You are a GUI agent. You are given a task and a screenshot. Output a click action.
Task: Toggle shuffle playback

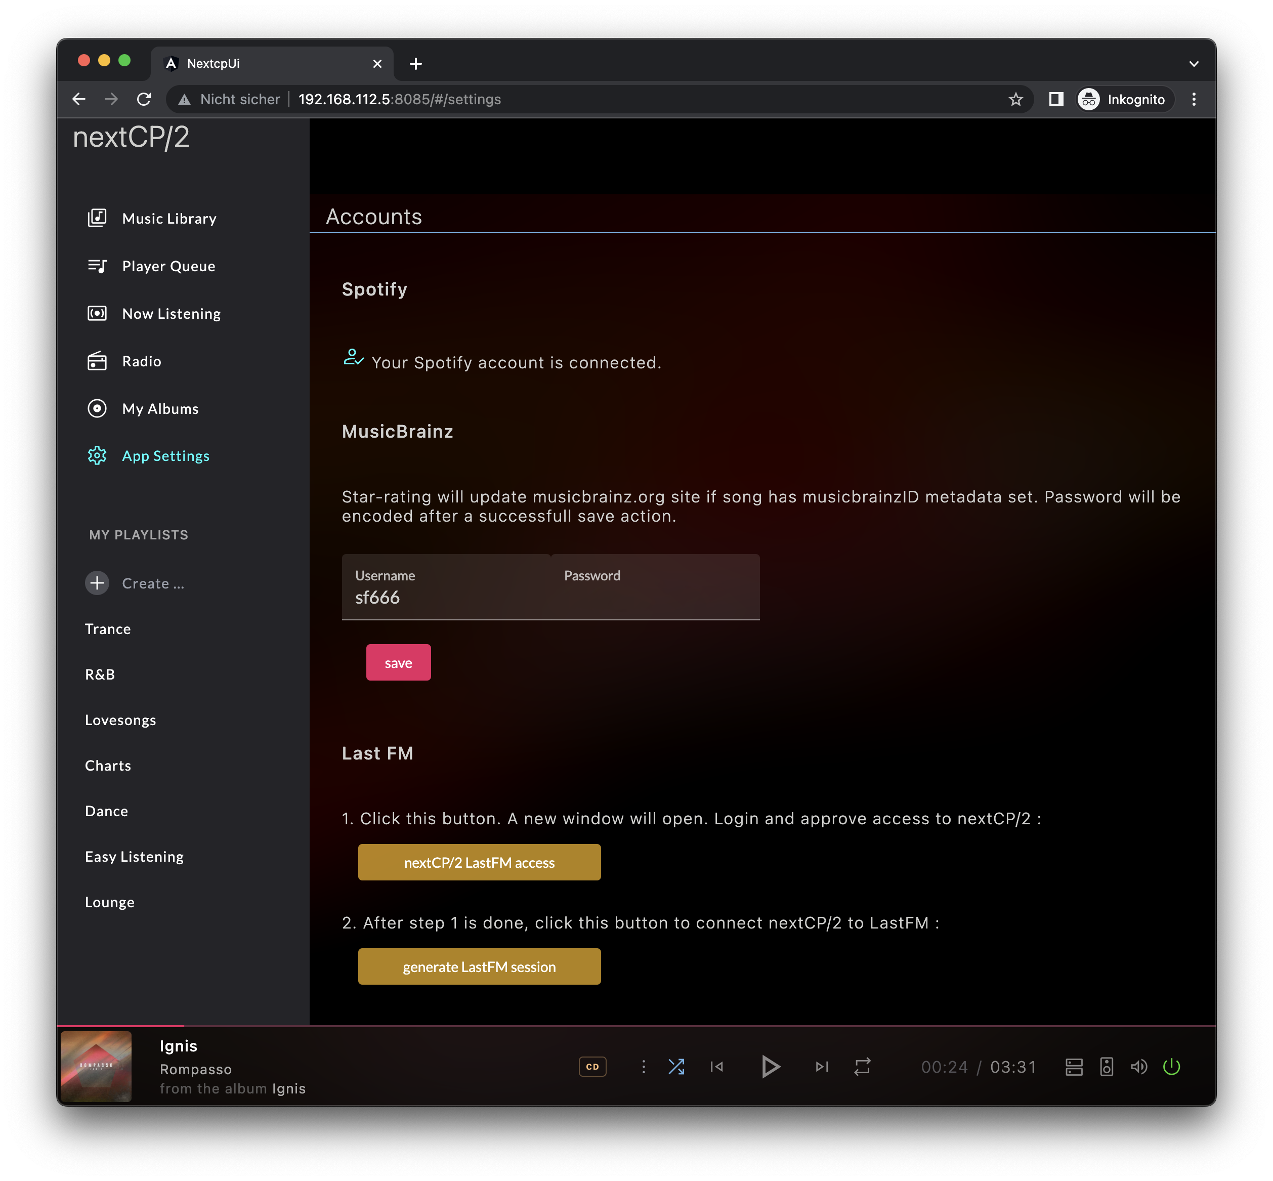[x=676, y=1067]
